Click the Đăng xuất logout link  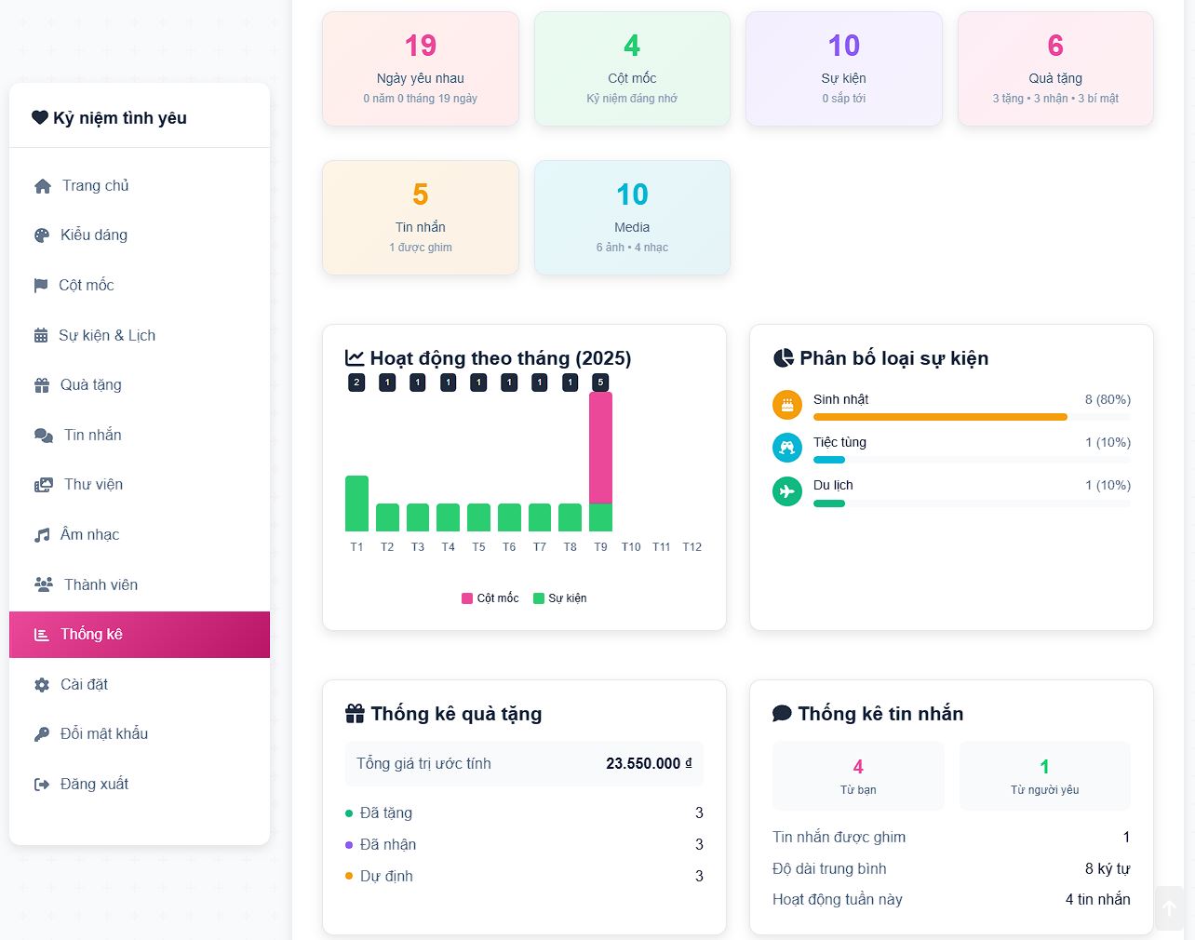point(94,785)
